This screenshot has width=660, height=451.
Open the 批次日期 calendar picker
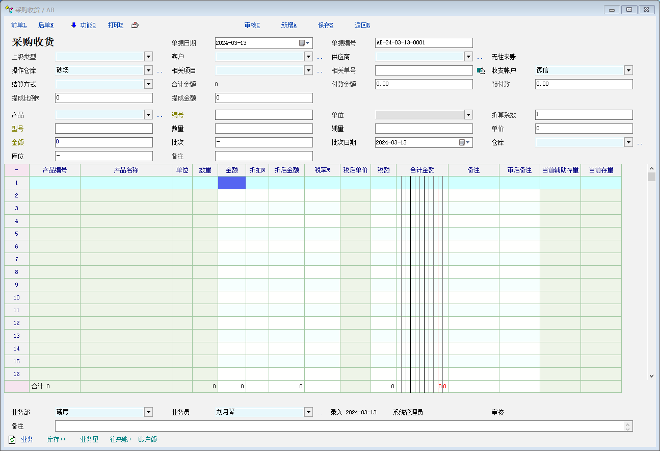pyautogui.click(x=465, y=142)
